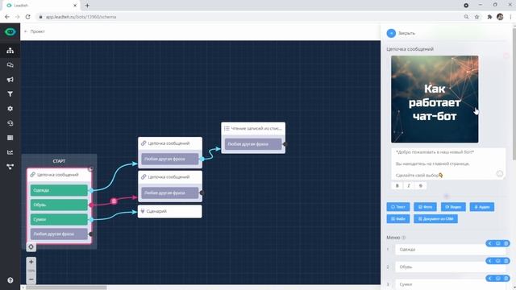Click the horizontal canvas scrollbar
Image resolution: width=516 pixels, height=290 pixels.
[66, 288]
